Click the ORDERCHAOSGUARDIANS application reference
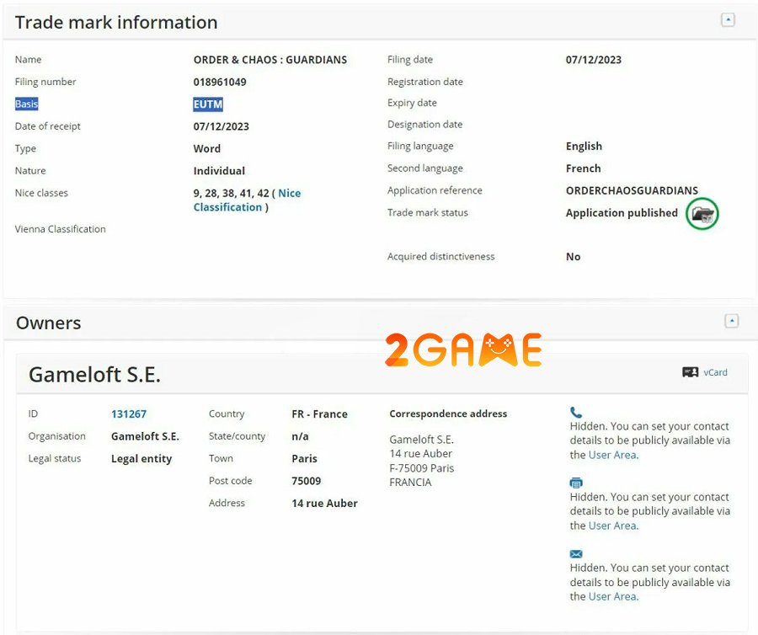This screenshot has height=635, width=758. tap(632, 190)
